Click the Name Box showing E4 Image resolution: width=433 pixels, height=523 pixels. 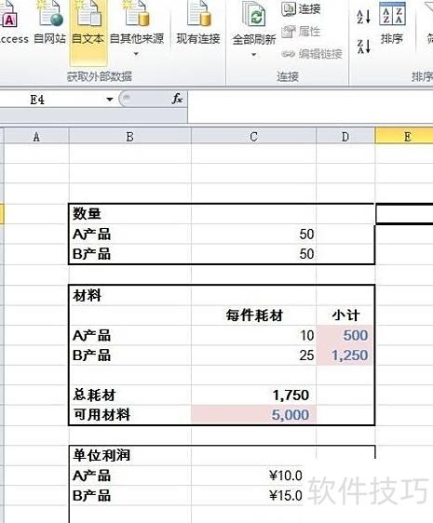click(52, 99)
